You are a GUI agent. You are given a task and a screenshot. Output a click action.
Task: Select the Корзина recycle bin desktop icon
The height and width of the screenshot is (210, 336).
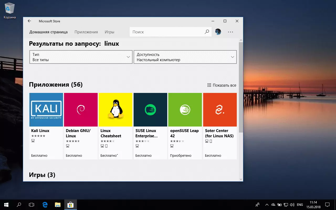click(10, 10)
